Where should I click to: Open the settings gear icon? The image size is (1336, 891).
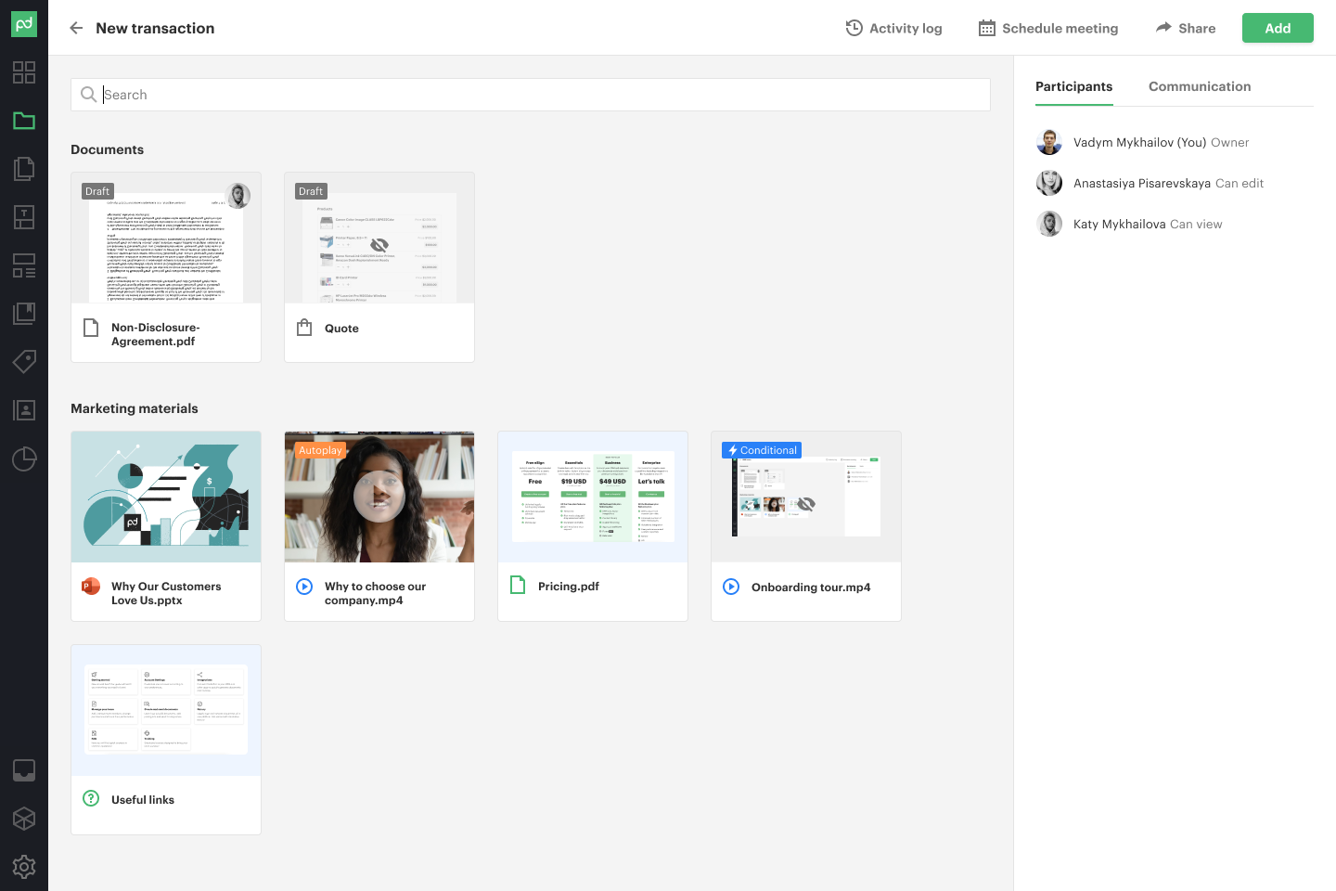[24, 866]
